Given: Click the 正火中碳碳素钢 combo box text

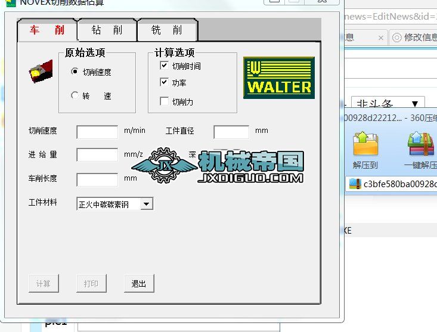Looking at the screenshot, I should pyautogui.click(x=104, y=204).
